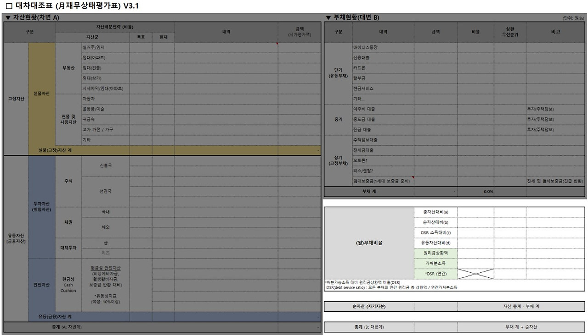The image size is (588, 336).
Task: Select the 목표 column header
Action: click(x=141, y=37)
